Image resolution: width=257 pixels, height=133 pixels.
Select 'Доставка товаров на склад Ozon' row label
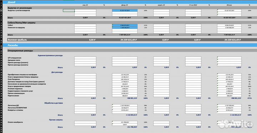tap(26, 81)
